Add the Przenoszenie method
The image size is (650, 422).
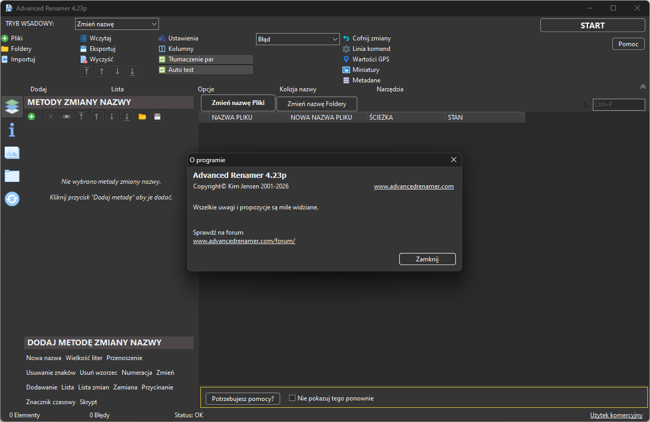(124, 358)
